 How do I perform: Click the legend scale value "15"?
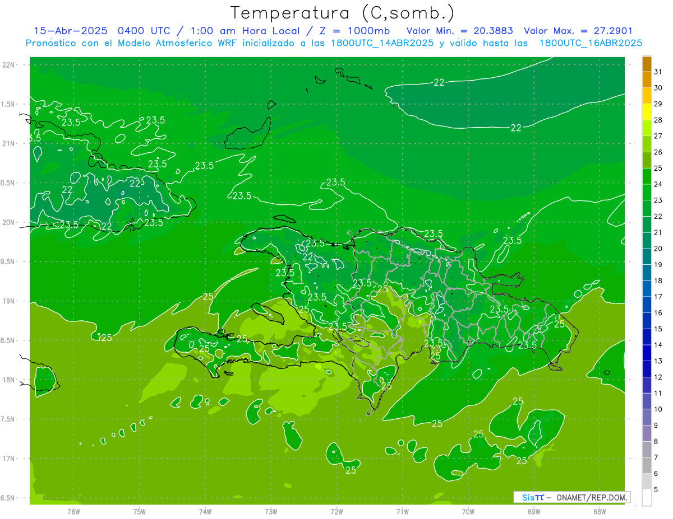[658, 329]
